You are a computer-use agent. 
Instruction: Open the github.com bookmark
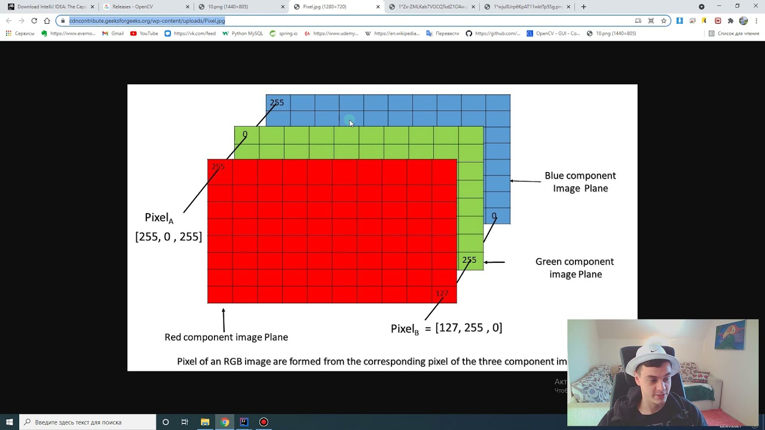pos(493,33)
